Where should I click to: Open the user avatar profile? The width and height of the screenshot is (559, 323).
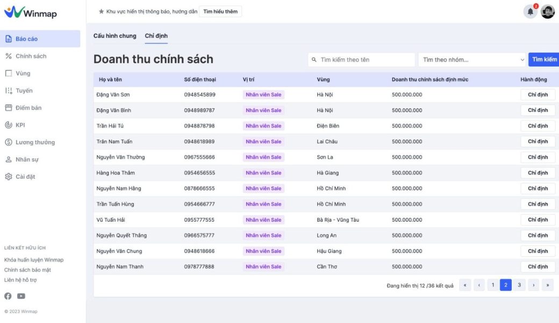[548, 12]
